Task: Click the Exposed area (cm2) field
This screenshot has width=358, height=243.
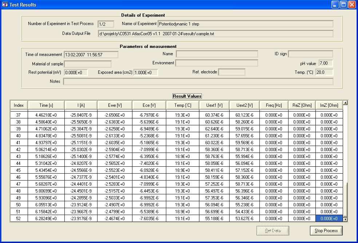Action: coord(146,73)
